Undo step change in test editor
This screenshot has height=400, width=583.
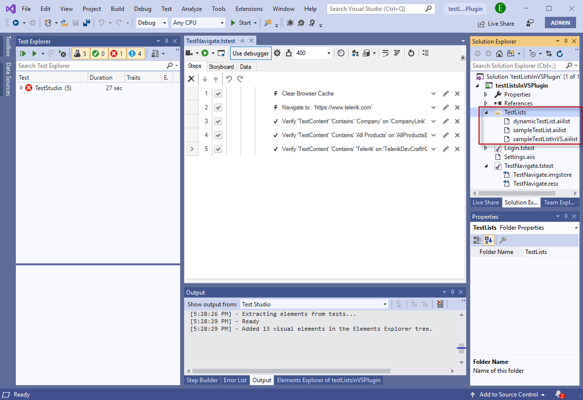(x=229, y=79)
